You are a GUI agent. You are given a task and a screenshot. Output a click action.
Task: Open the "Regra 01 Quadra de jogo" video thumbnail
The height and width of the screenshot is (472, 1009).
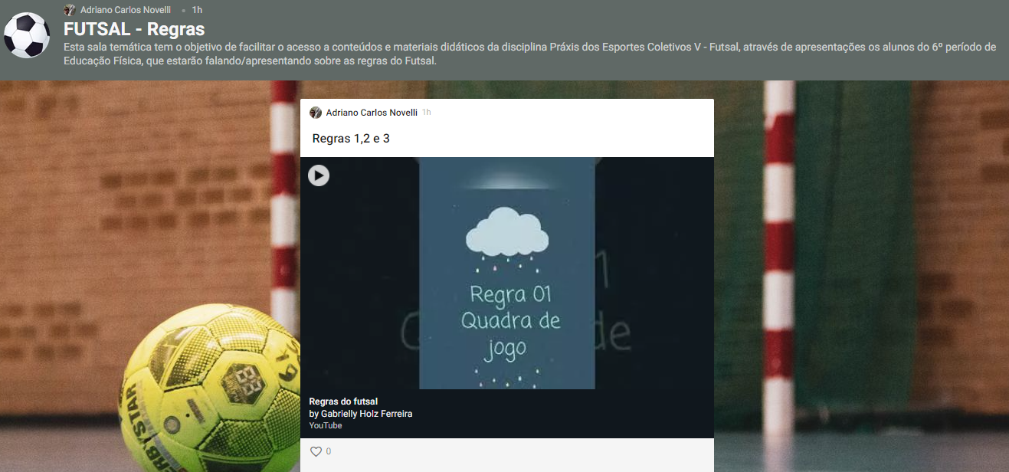coord(507,306)
